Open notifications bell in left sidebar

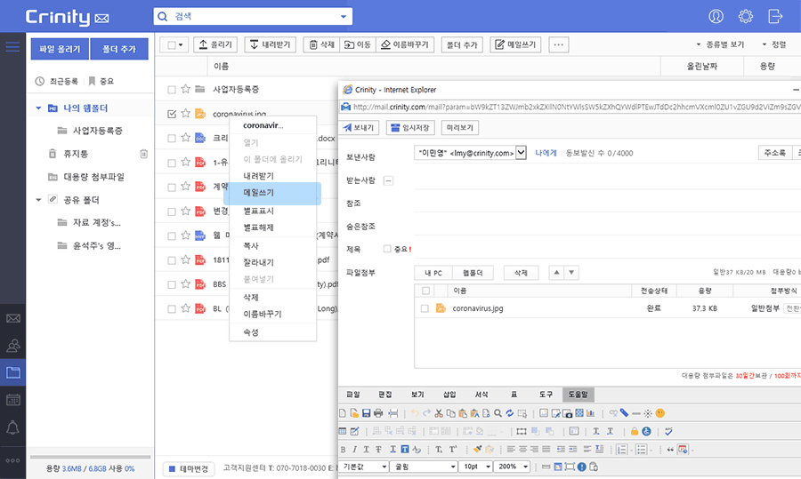coord(12,427)
